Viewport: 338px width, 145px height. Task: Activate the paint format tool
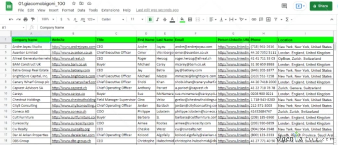tap(32, 19)
